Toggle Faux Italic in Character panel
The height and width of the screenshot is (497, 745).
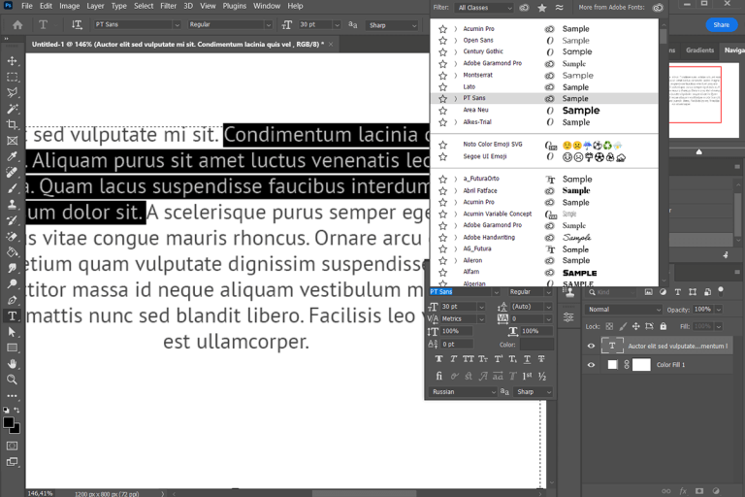[x=453, y=359]
